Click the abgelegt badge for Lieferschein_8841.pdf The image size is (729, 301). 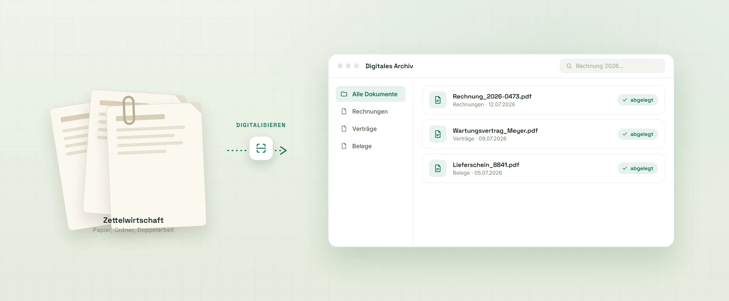638,168
